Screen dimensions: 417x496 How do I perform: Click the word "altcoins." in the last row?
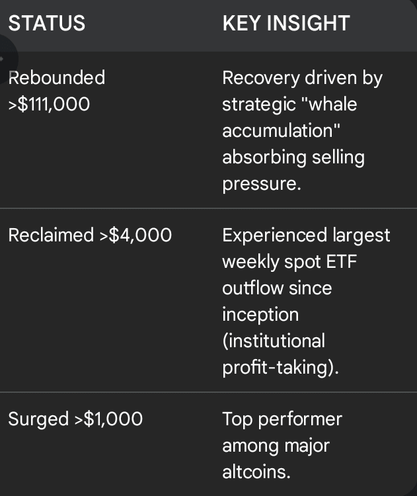256,472
